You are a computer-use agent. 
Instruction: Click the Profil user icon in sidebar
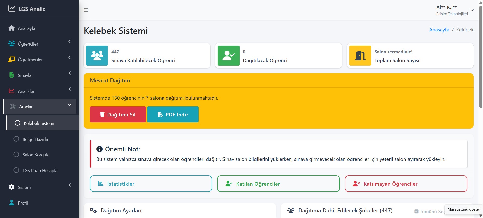11,203
